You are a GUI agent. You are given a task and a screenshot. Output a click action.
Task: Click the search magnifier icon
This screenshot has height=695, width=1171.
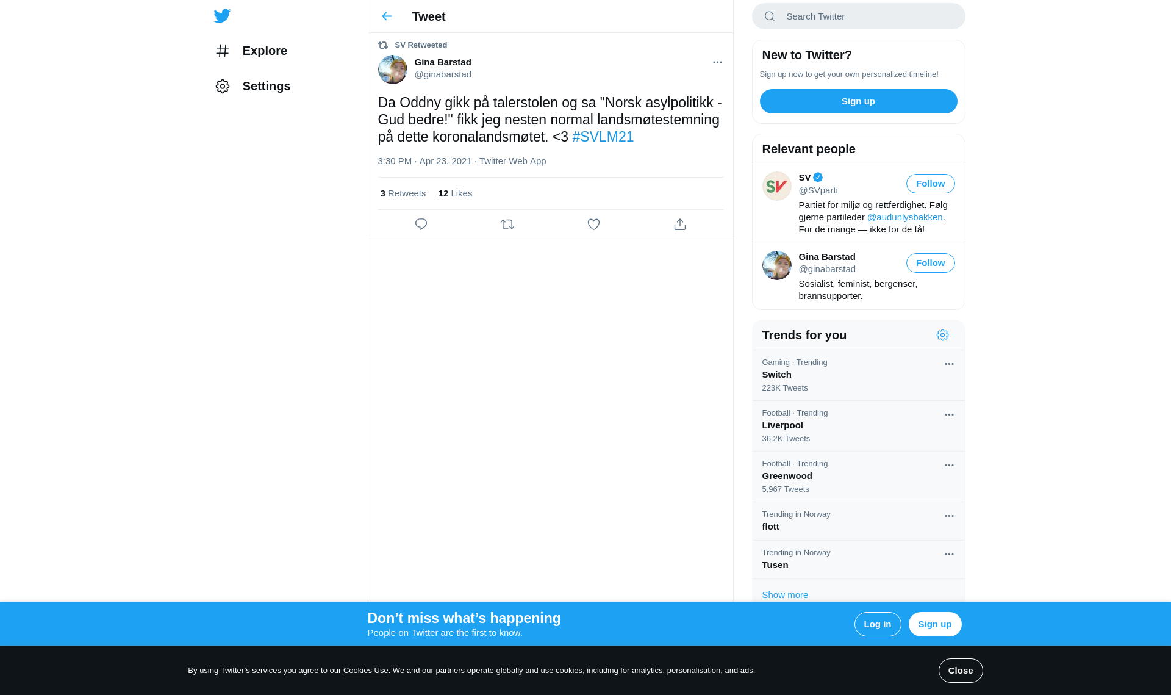pos(770,16)
